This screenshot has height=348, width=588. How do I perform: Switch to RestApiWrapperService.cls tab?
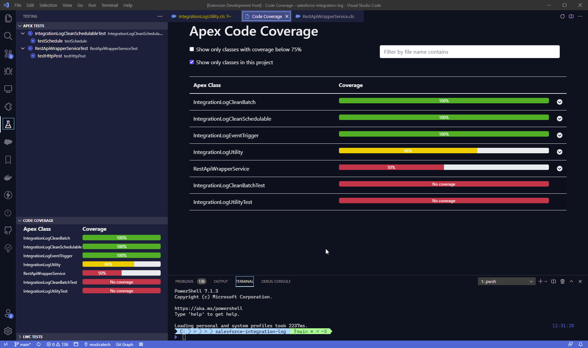(327, 16)
